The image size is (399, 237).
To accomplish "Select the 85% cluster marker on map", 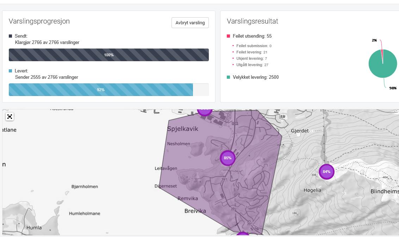I will point(227,158).
